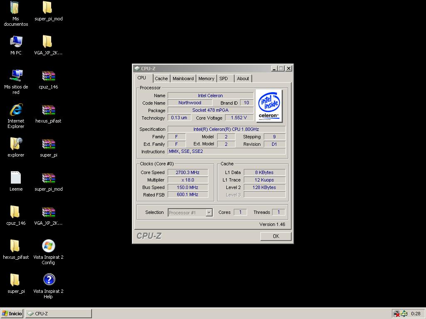This screenshot has height=319, width=426.
Task: Click the Stepping 9 value
Action: point(275,137)
